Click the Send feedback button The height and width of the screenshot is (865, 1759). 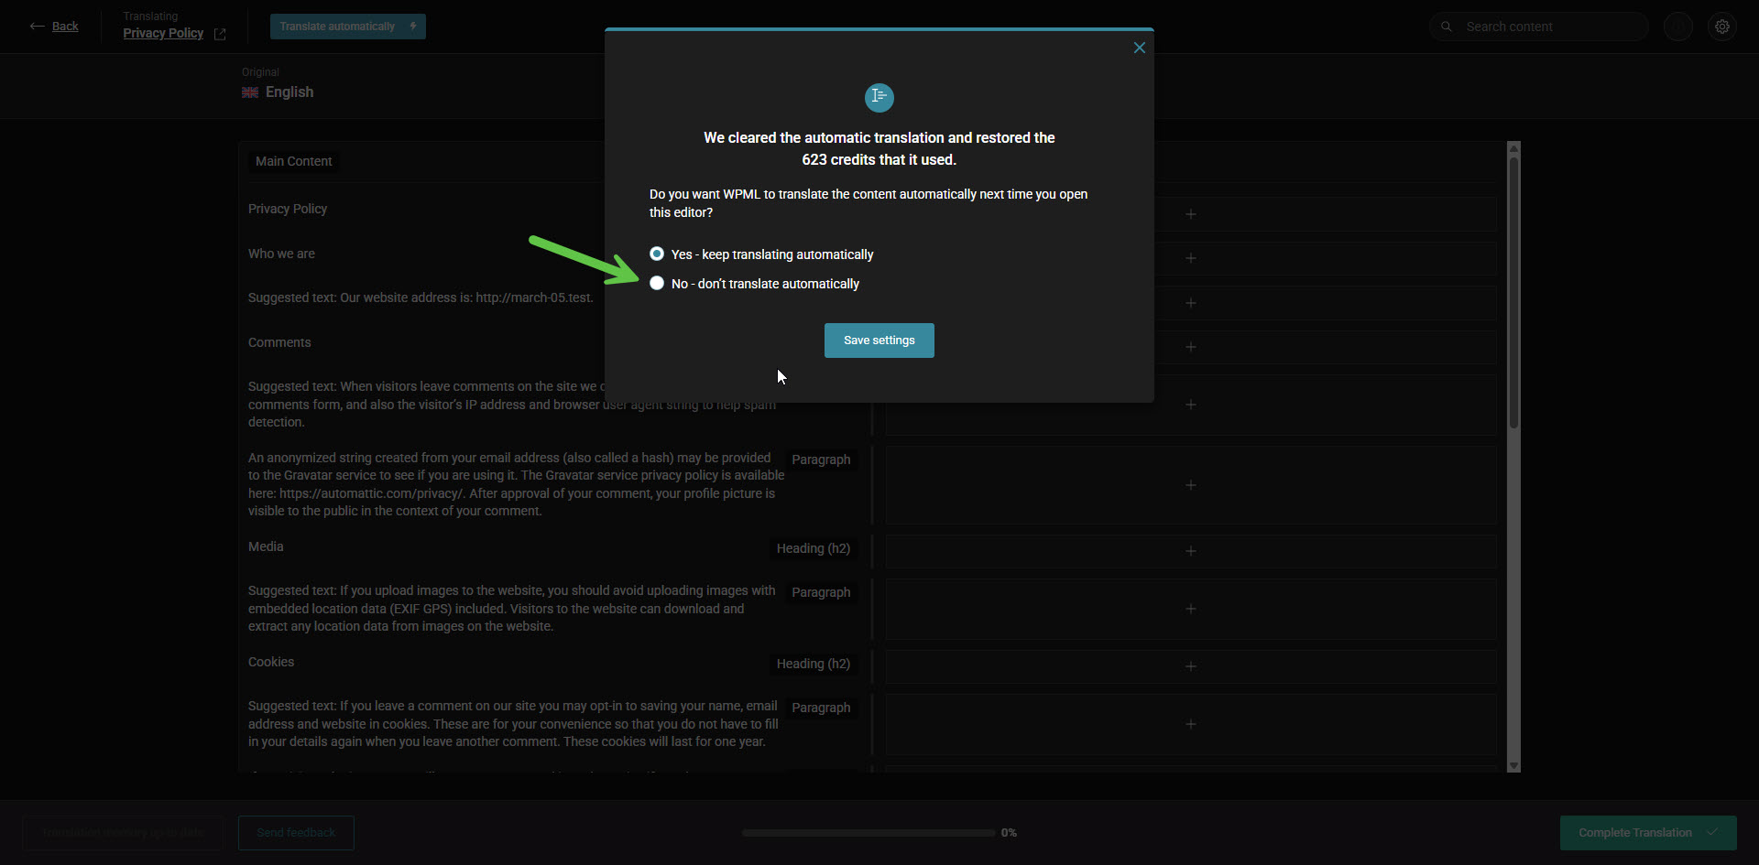click(296, 833)
